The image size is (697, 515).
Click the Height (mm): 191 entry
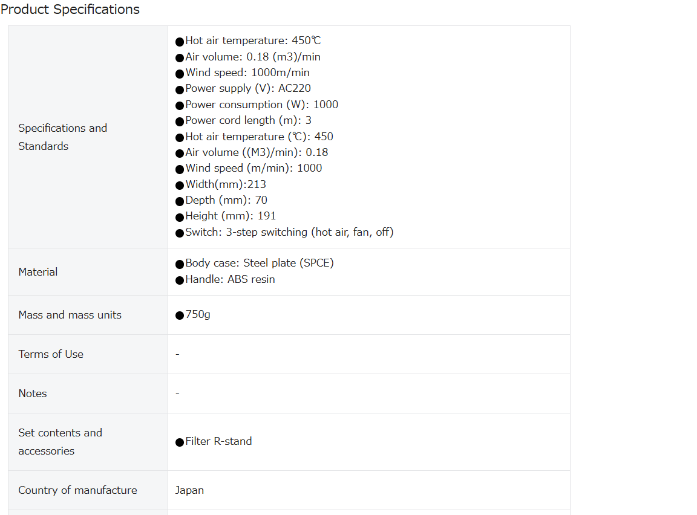[x=226, y=216]
